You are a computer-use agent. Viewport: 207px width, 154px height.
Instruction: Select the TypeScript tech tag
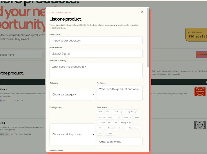point(132,112)
